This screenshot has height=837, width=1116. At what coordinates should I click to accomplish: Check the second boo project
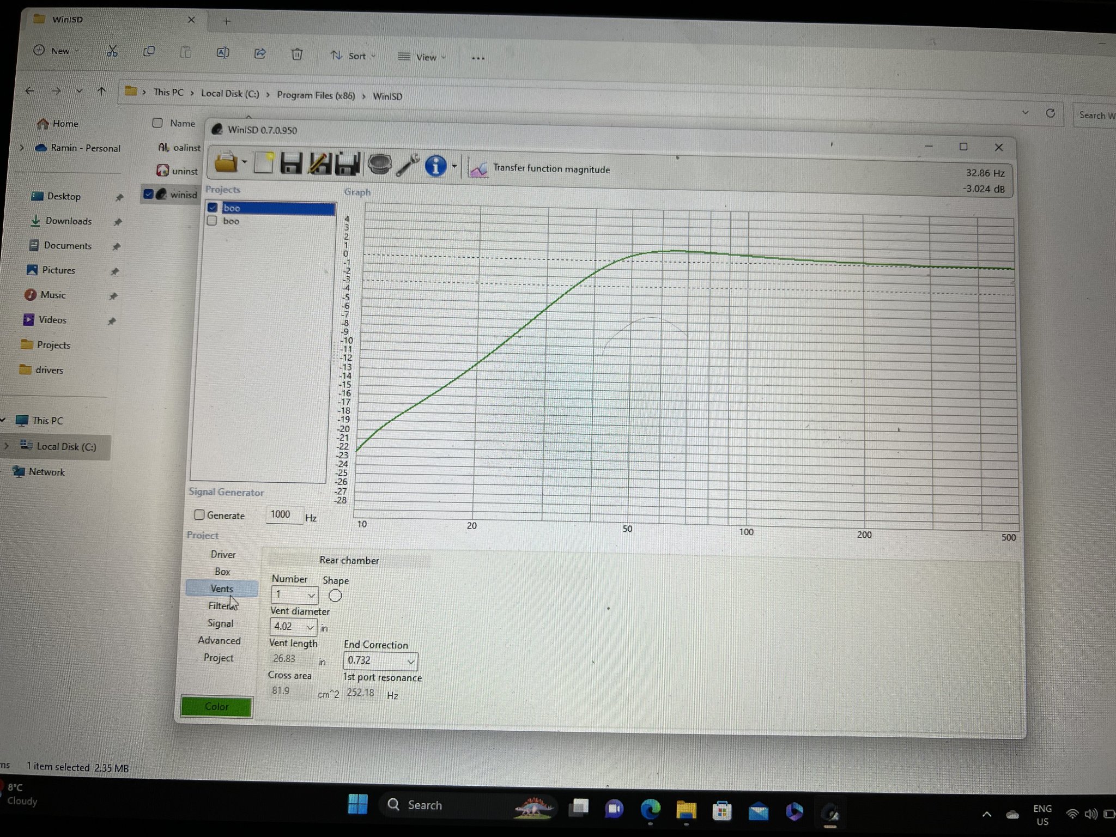212,221
